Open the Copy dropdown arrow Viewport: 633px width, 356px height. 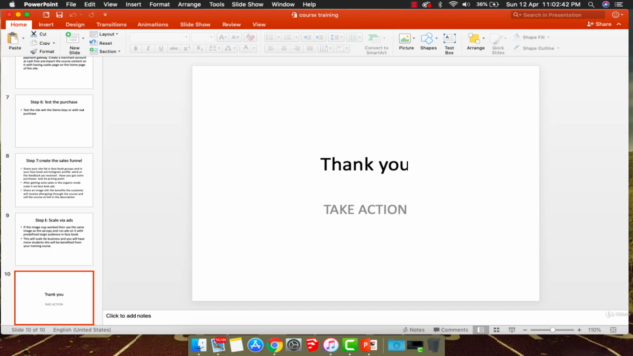click(x=54, y=43)
